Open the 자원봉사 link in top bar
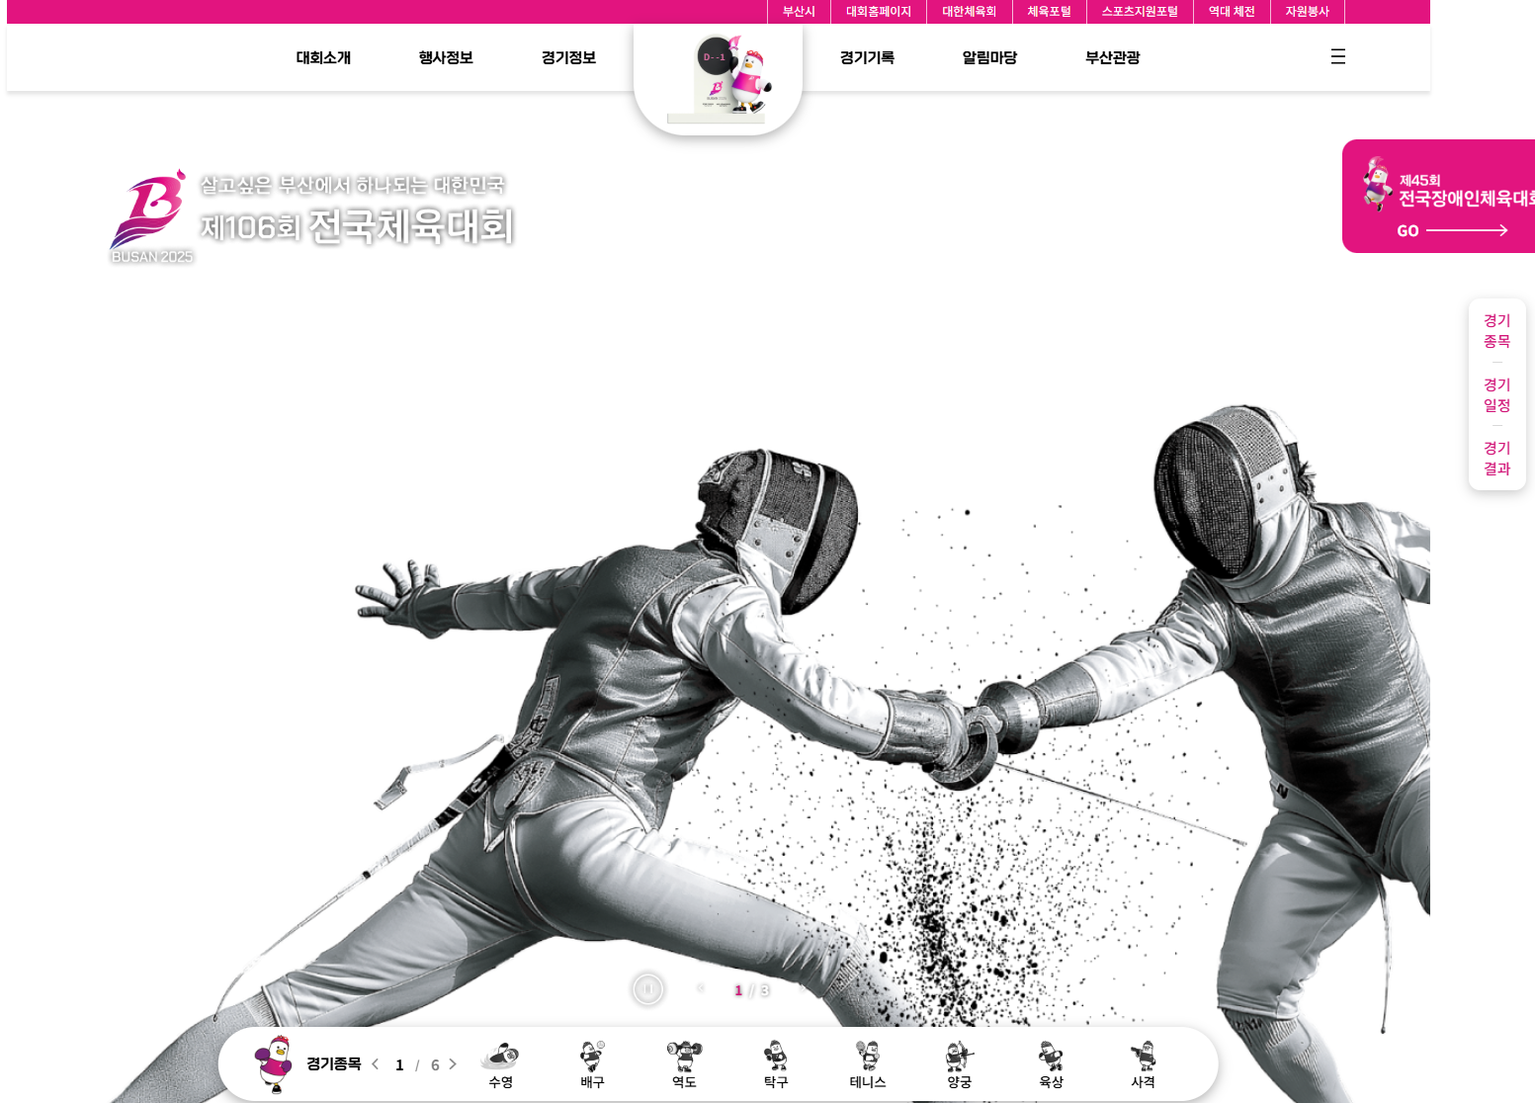The image size is (1535, 1103). tap(1307, 12)
